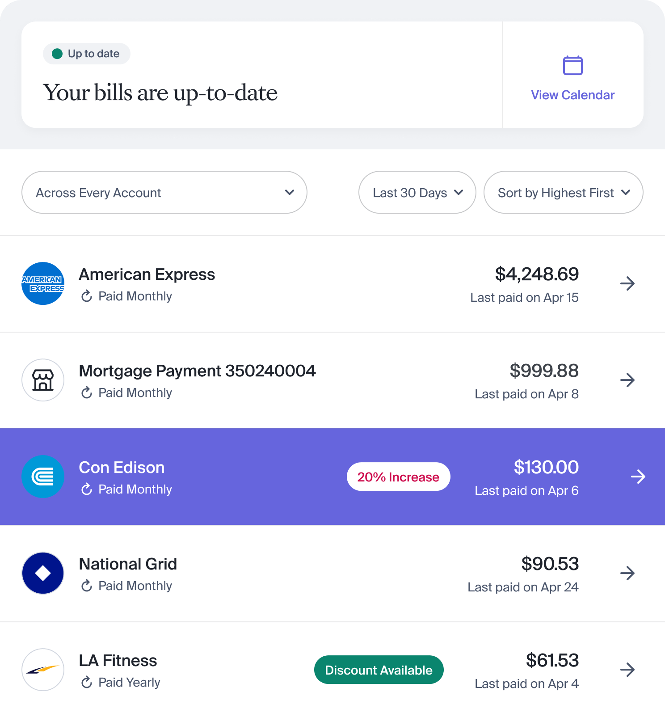
Task: Click the recurring icon next to American Express Paid Monthly
Action: coord(86,296)
